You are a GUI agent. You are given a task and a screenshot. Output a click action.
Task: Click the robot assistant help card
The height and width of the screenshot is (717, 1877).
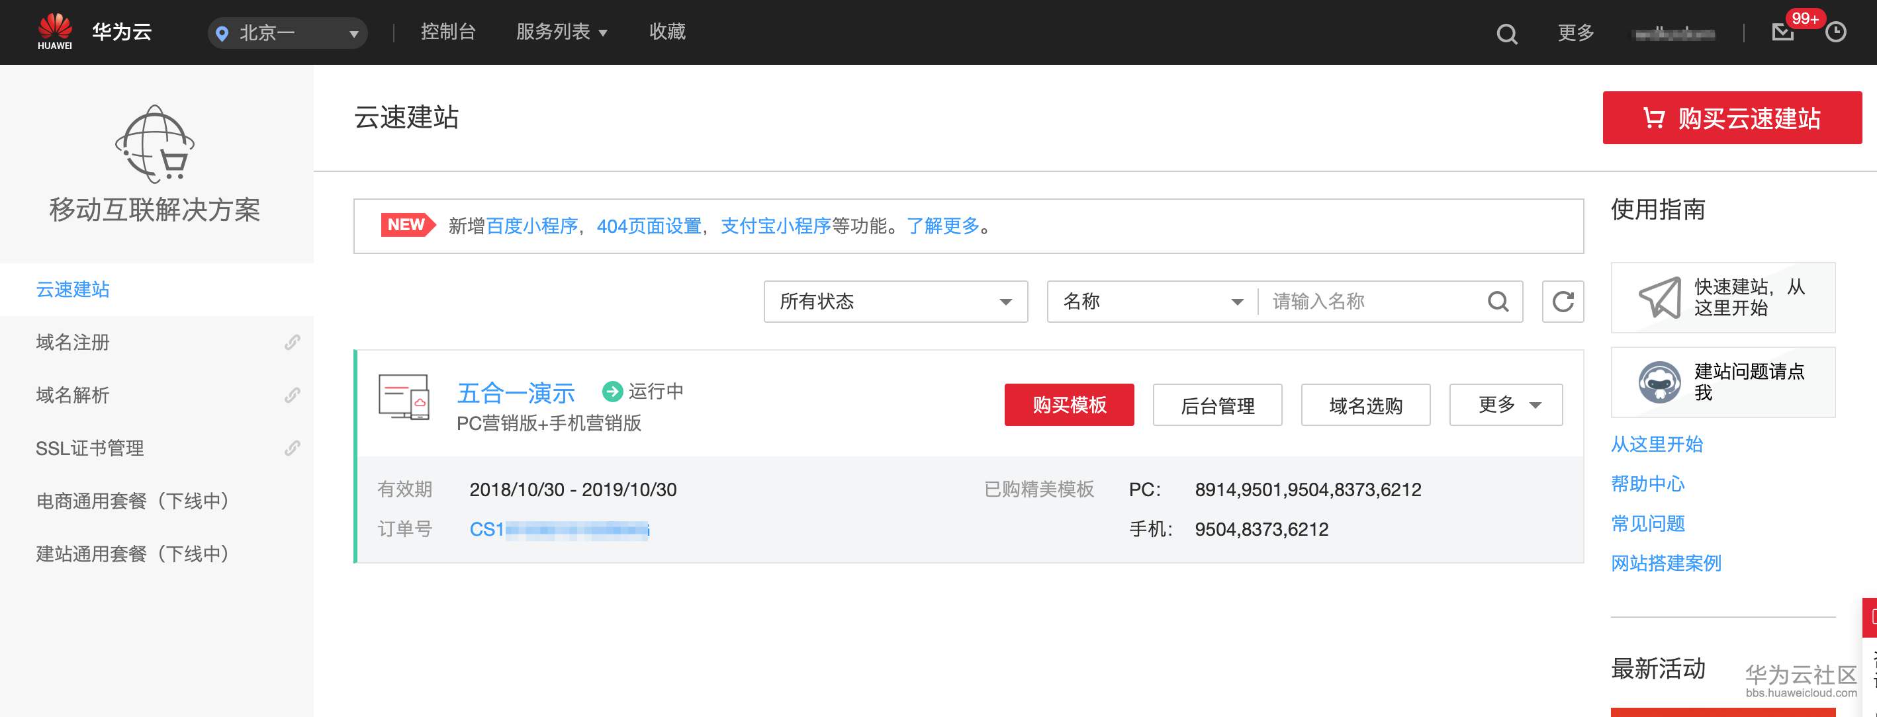coord(1723,382)
